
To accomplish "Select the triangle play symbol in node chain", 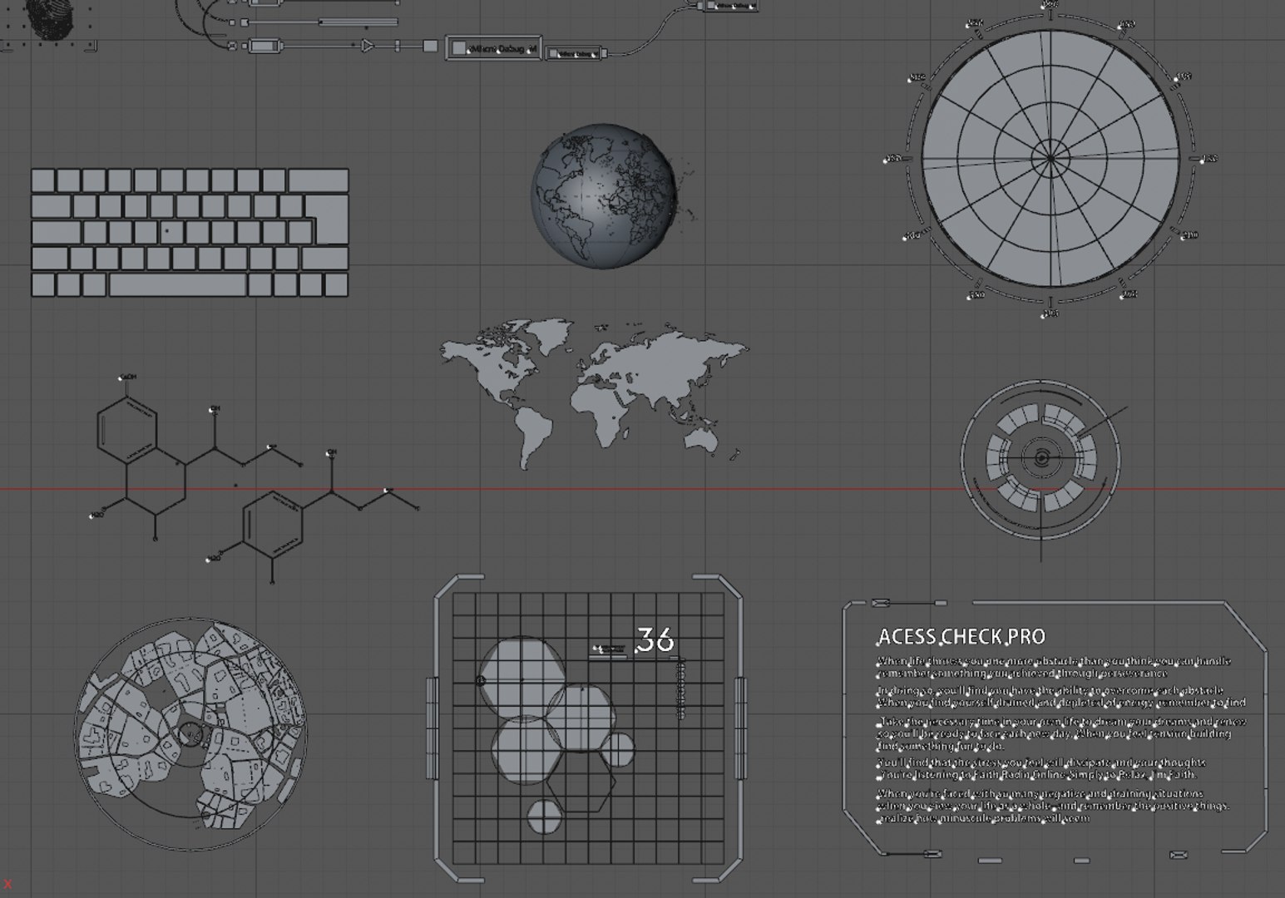I will click(368, 47).
